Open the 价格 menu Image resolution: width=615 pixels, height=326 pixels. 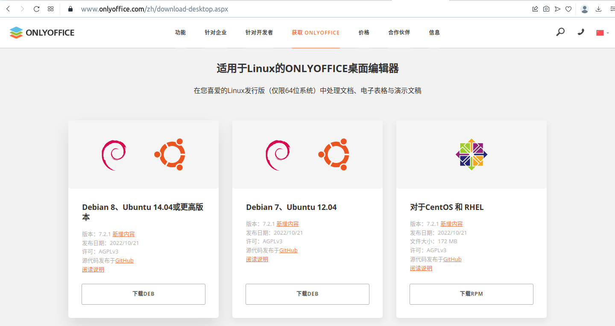[364, 32]
